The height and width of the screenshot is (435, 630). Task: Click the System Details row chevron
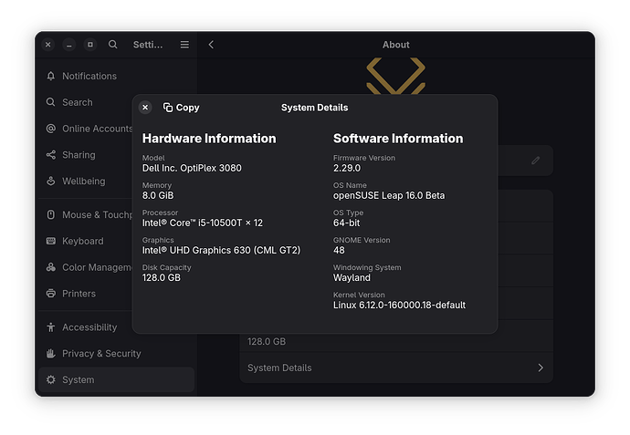click(541, 368)
